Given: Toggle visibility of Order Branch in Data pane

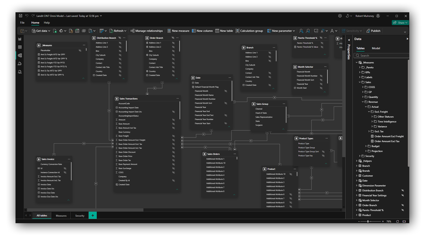Looking at the screenshot, I should (x=403, y=205).
